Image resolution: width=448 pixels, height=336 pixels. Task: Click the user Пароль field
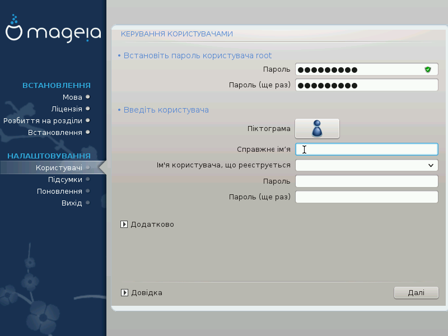(x=366, y=181)
